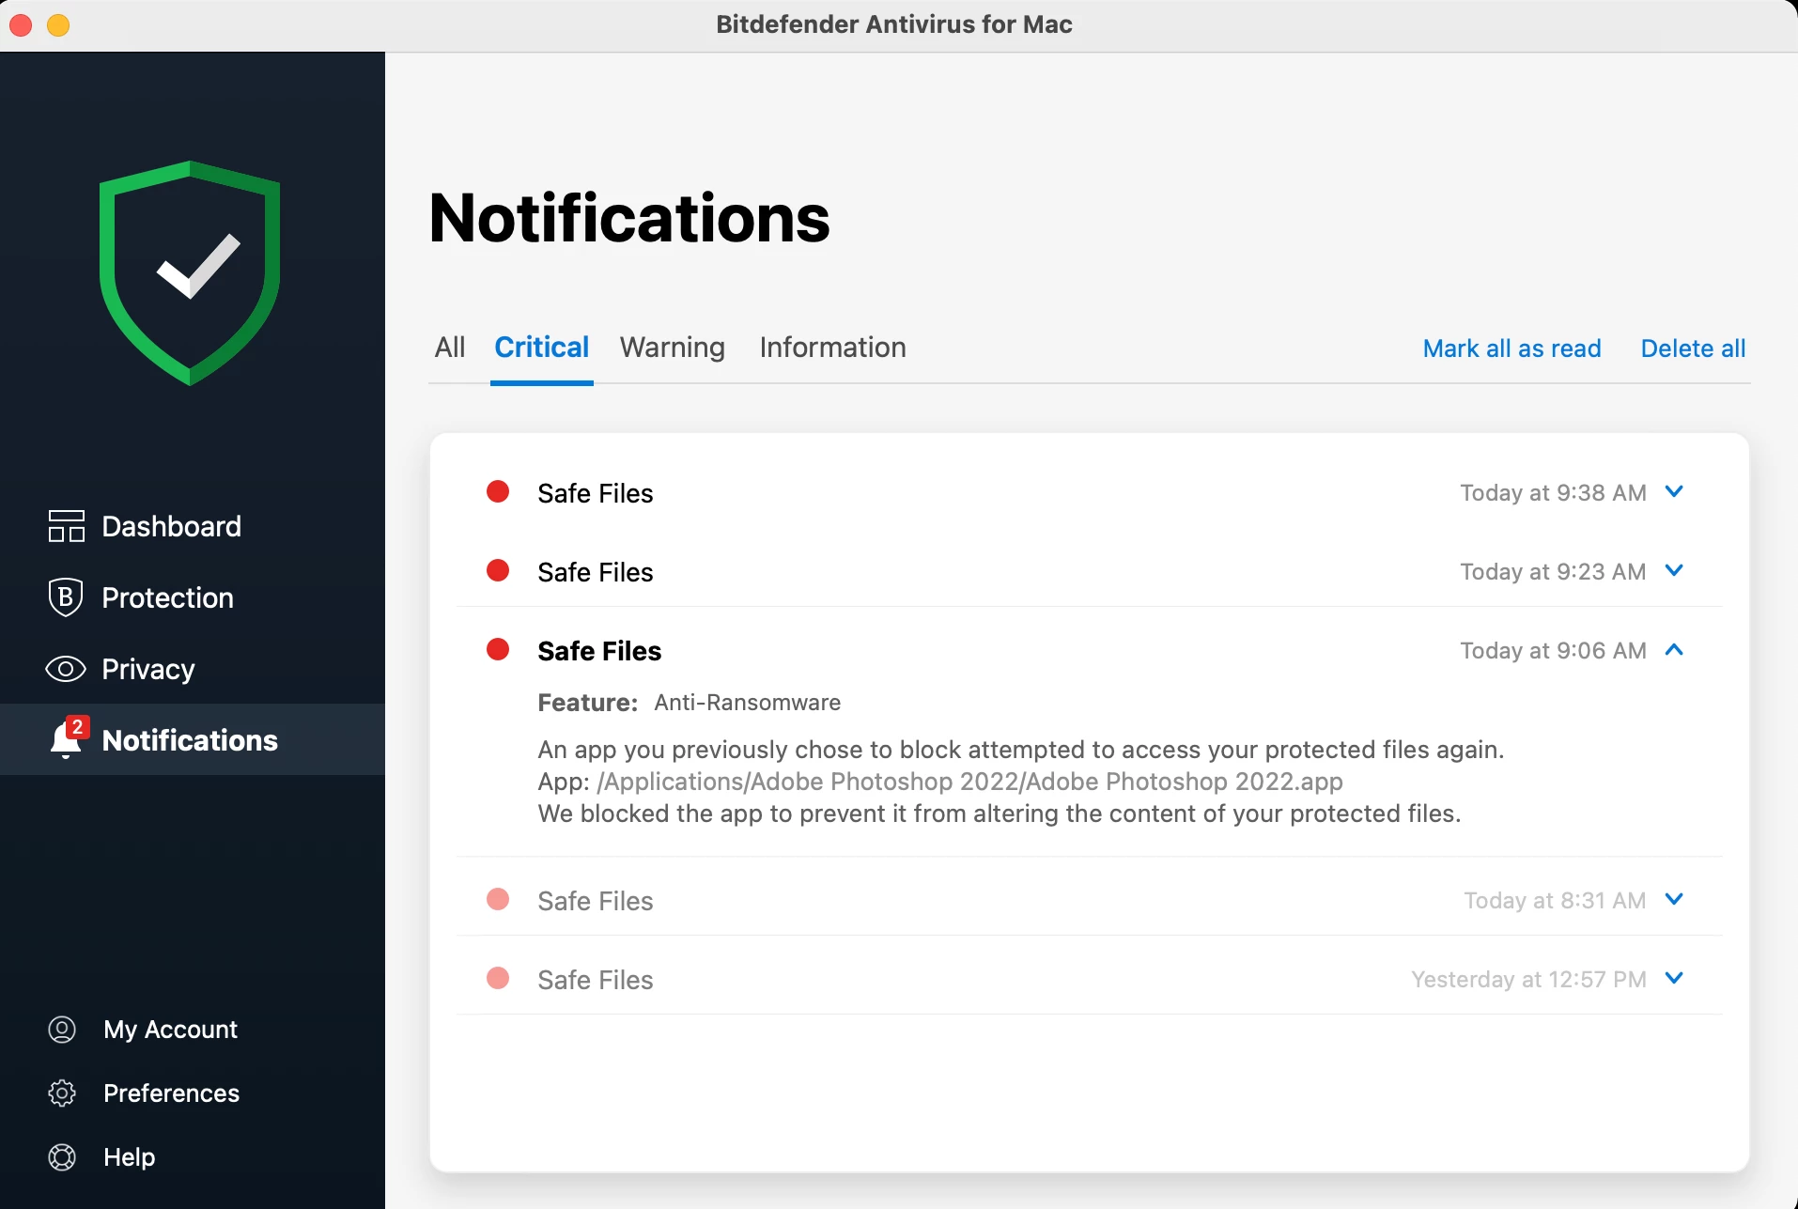The image size is (1798, 1209).
Task: Click the Delete all link
Action: pos(1694,349)
